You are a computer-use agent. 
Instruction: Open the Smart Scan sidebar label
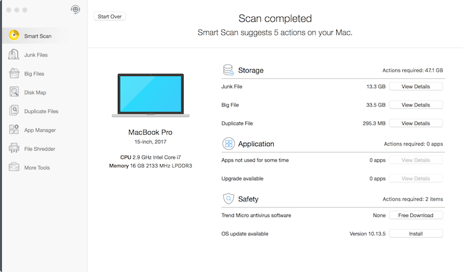coord(38,36)
